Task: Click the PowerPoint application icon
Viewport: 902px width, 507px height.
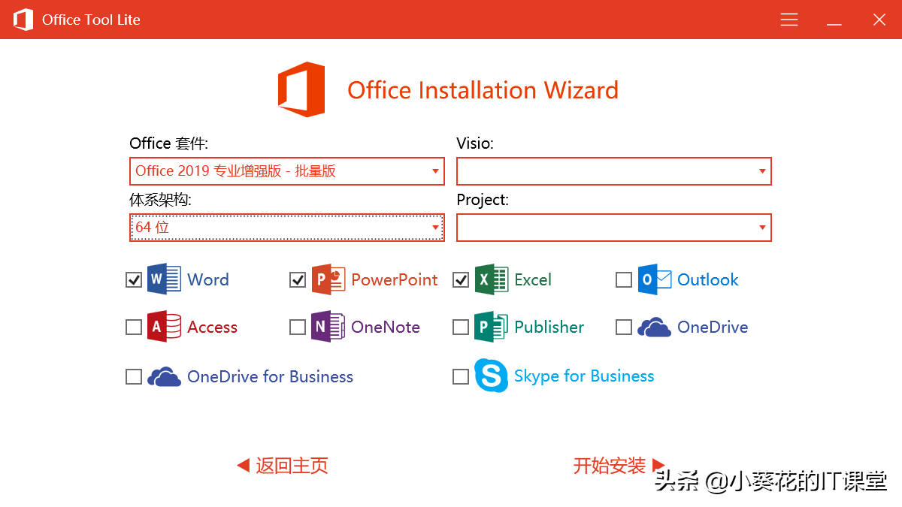Action: (328, 279)
